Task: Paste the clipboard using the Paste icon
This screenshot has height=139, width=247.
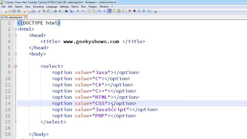Action: coord(49,11)
